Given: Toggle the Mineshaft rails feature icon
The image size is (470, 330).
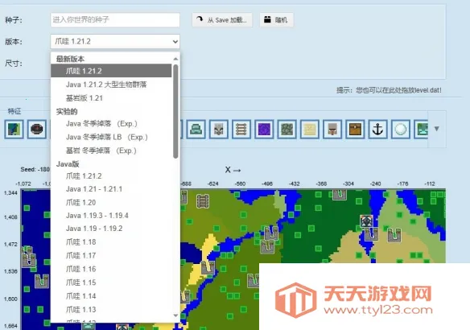Looking at the screenshot, I should 241,129.
